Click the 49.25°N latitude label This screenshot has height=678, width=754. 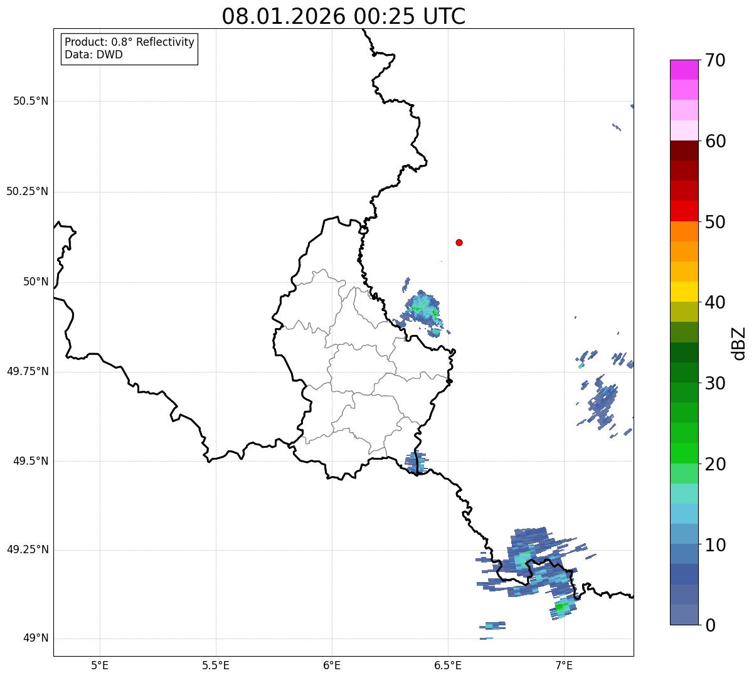pyautogui.click(x=28, y=550)
